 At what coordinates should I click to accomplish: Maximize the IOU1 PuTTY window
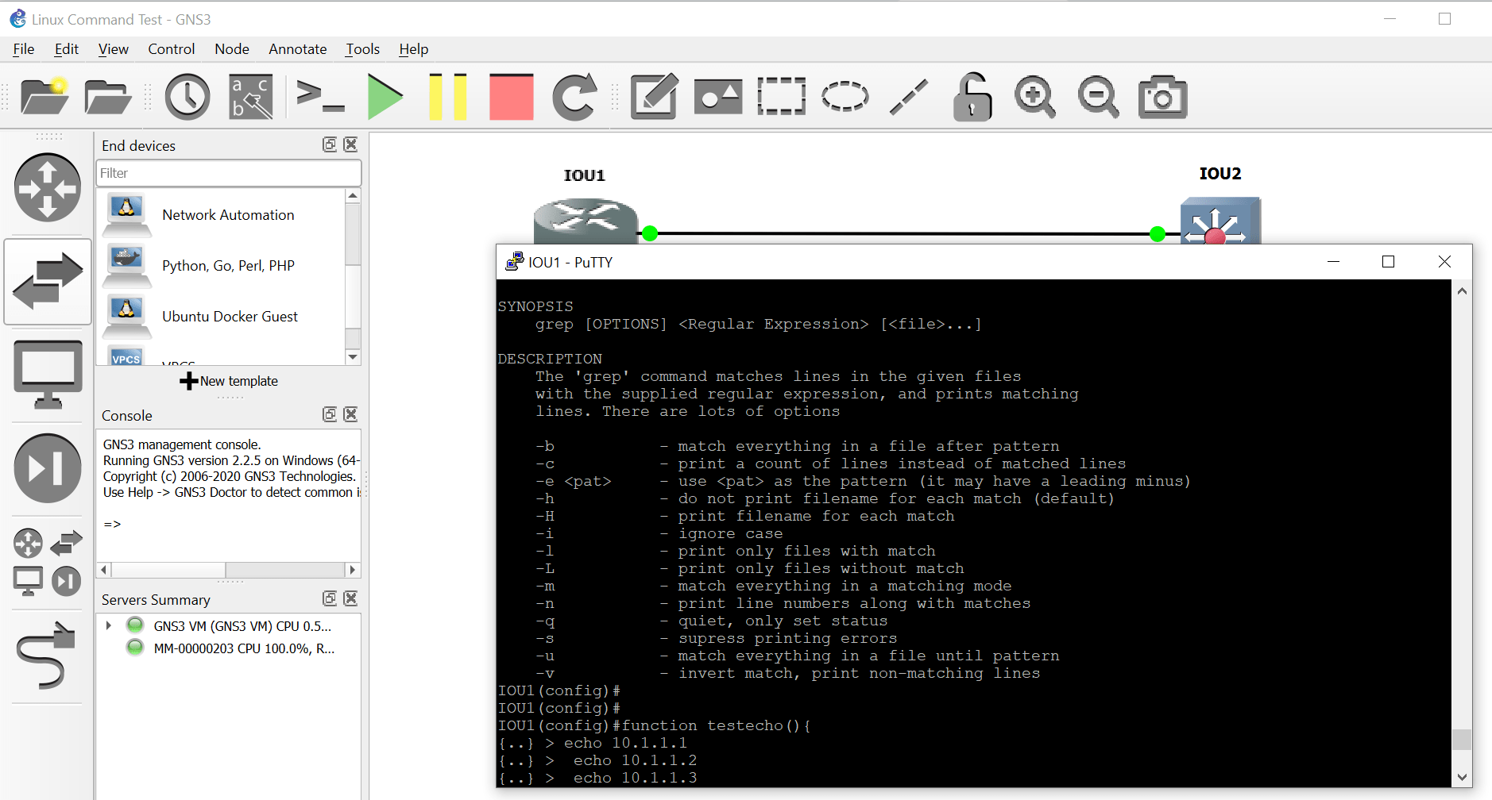point(1388,261)
